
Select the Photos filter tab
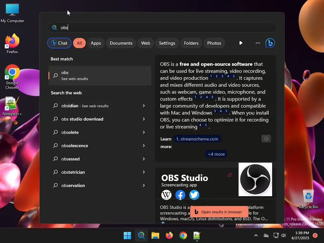click(214, 43)
